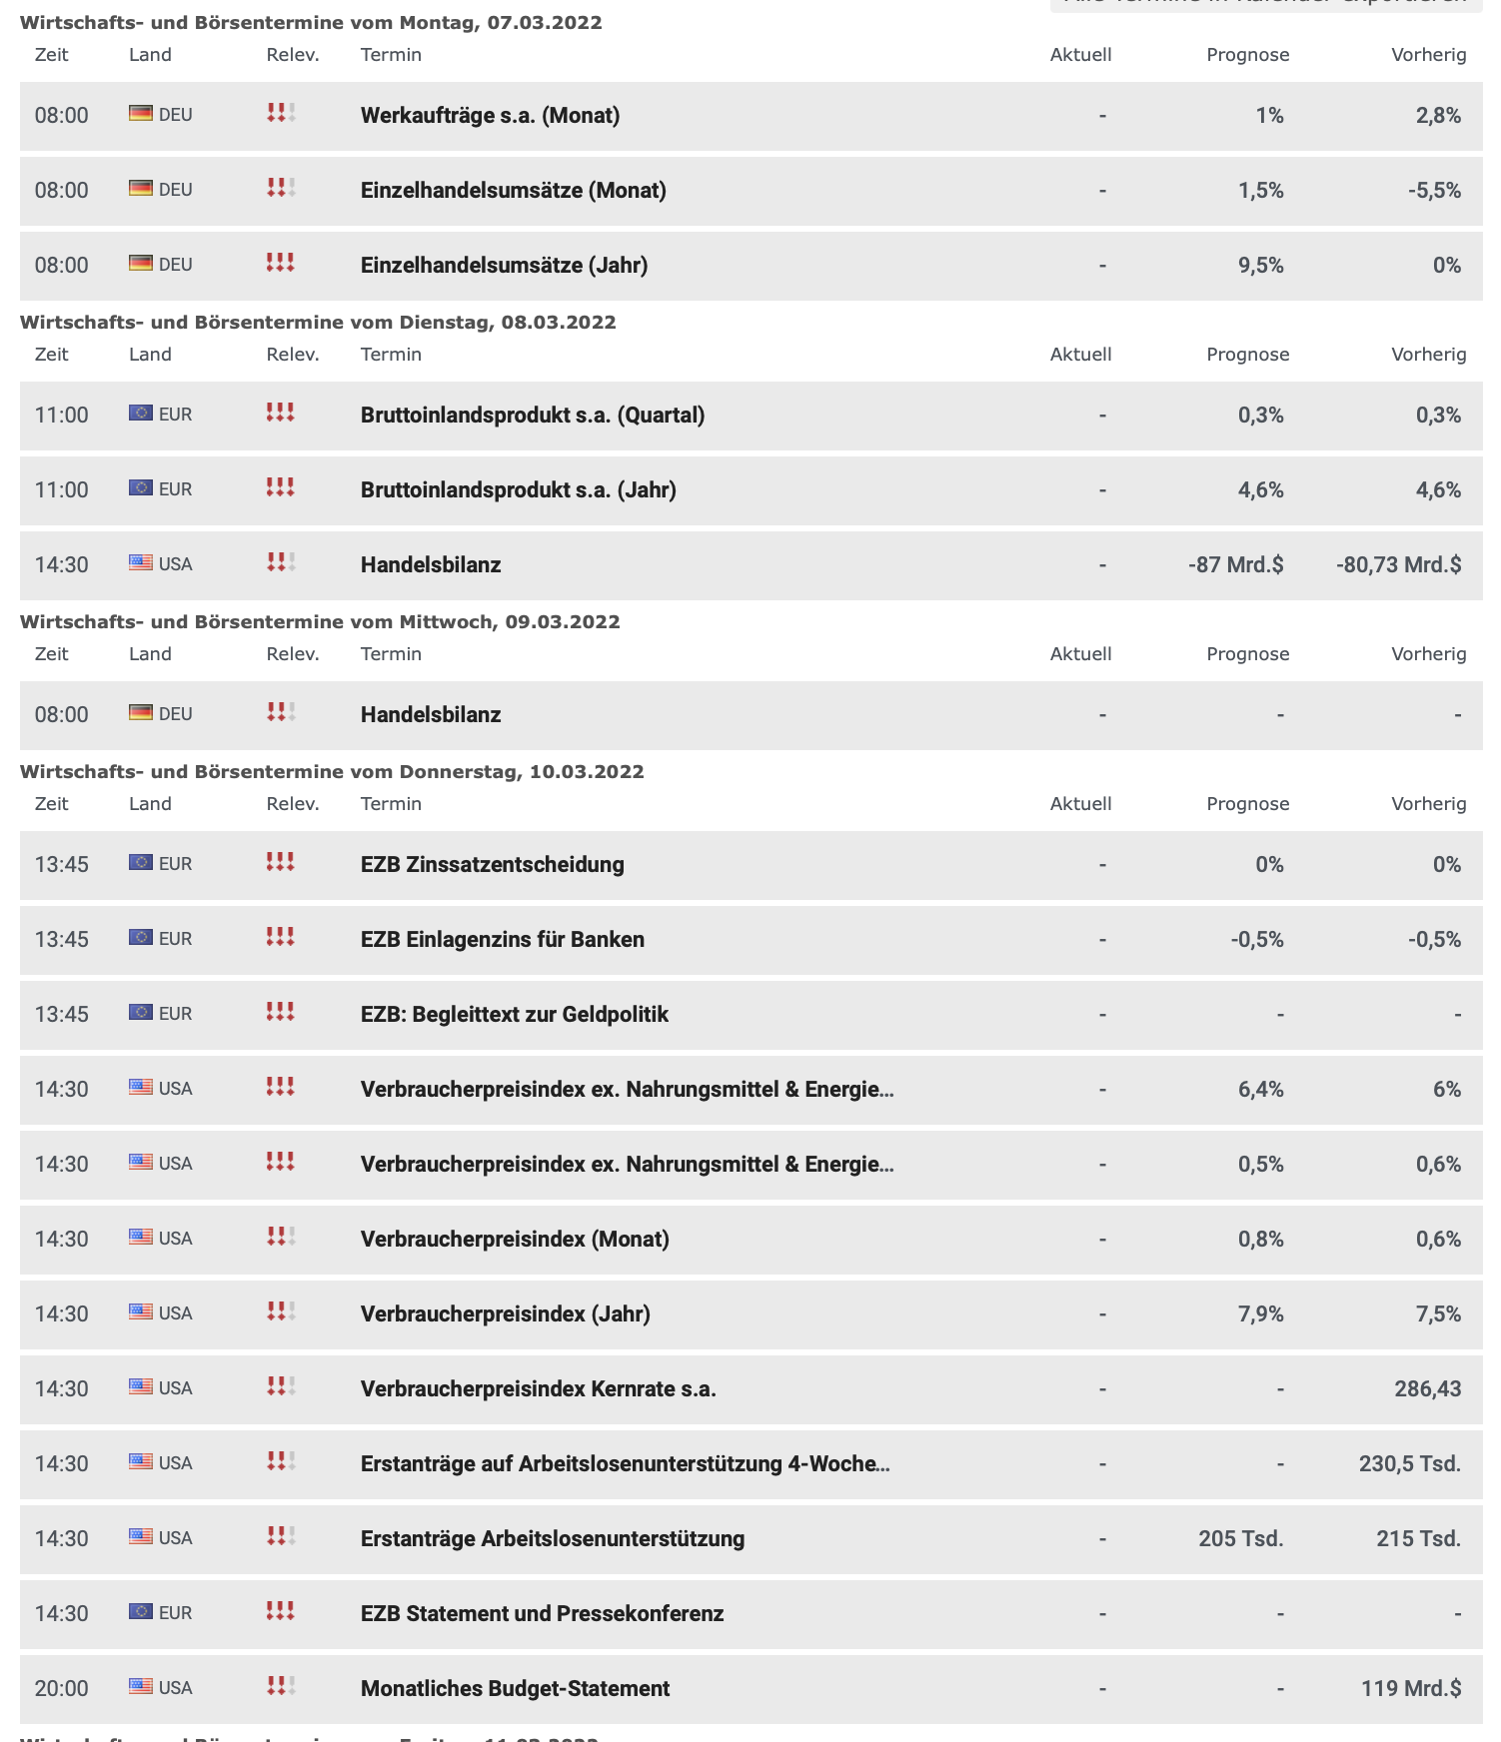Click the export all events to calendar button
Image resolution: width=1501 pixels, height=1742 pixels.
1265,4
